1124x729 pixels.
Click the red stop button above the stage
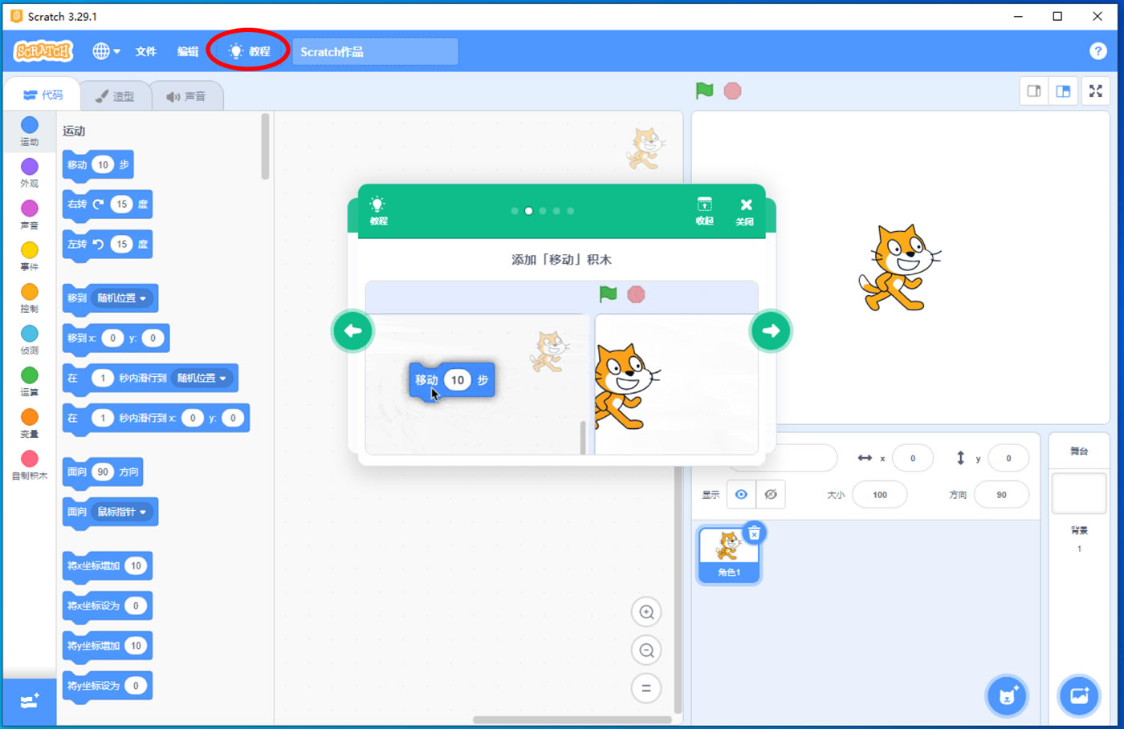point(732,91)
